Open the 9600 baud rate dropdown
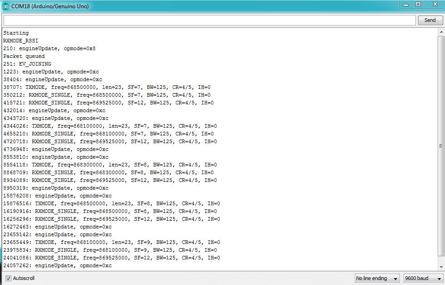This screenshot has height=285, width=445. pyautogui.click(x=424, y=278)
